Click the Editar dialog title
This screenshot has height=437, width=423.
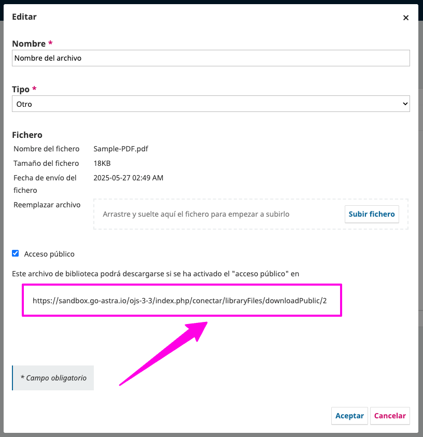click(x=24, y=17)
